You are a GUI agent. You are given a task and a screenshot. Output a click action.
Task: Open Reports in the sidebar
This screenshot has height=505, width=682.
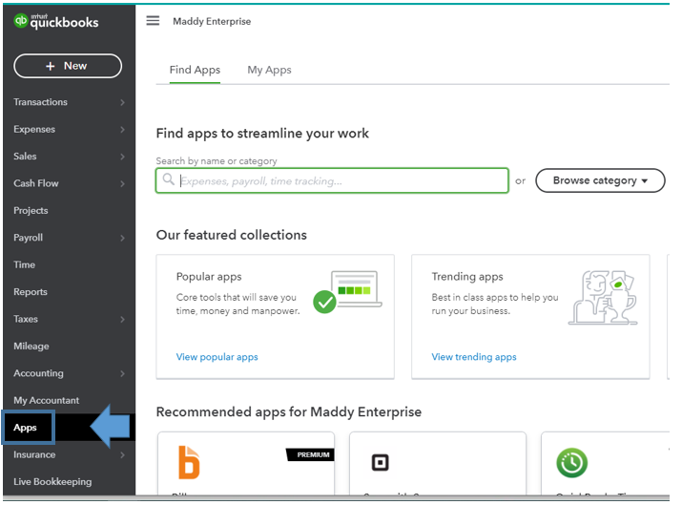coord(30,292)
